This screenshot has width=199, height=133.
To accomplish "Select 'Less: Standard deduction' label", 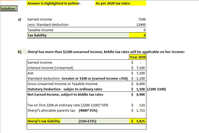I will [48, 25].
